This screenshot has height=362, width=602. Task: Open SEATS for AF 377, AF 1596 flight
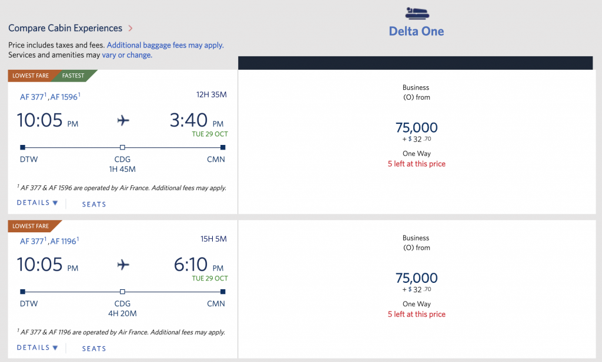(94, 204)
